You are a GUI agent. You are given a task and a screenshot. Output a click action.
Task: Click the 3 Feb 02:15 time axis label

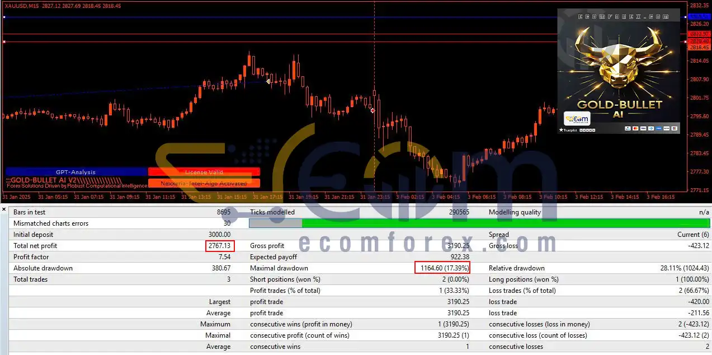pos(411,197)
